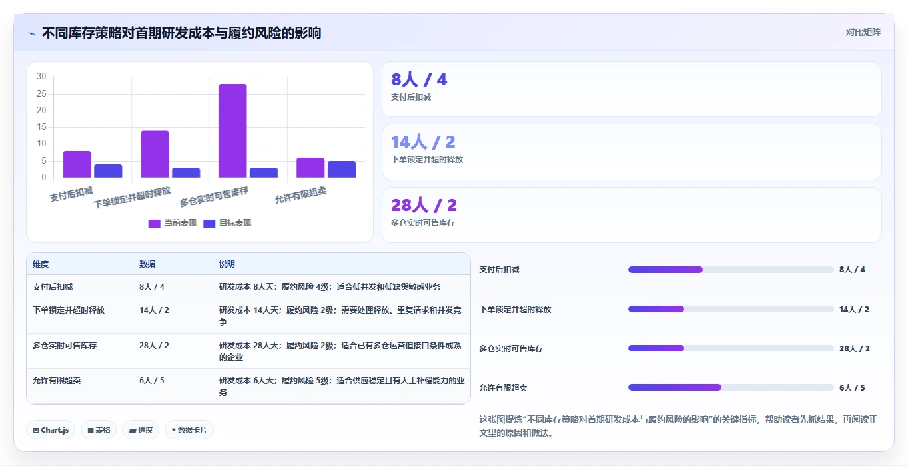Viewport: 908px width, 466px height.
Task: Click the description starting 研发成本 6人天
Action: pyautogui.click(x=342, y=387)
